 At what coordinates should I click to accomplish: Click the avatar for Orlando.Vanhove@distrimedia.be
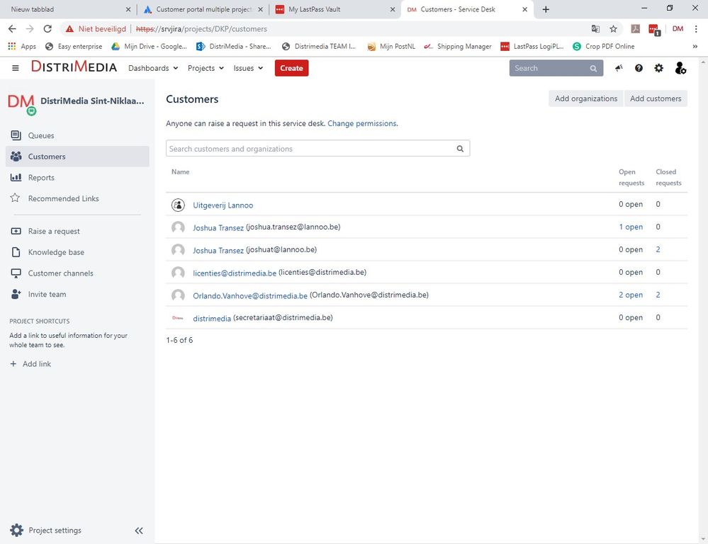(x=178, y=295)
